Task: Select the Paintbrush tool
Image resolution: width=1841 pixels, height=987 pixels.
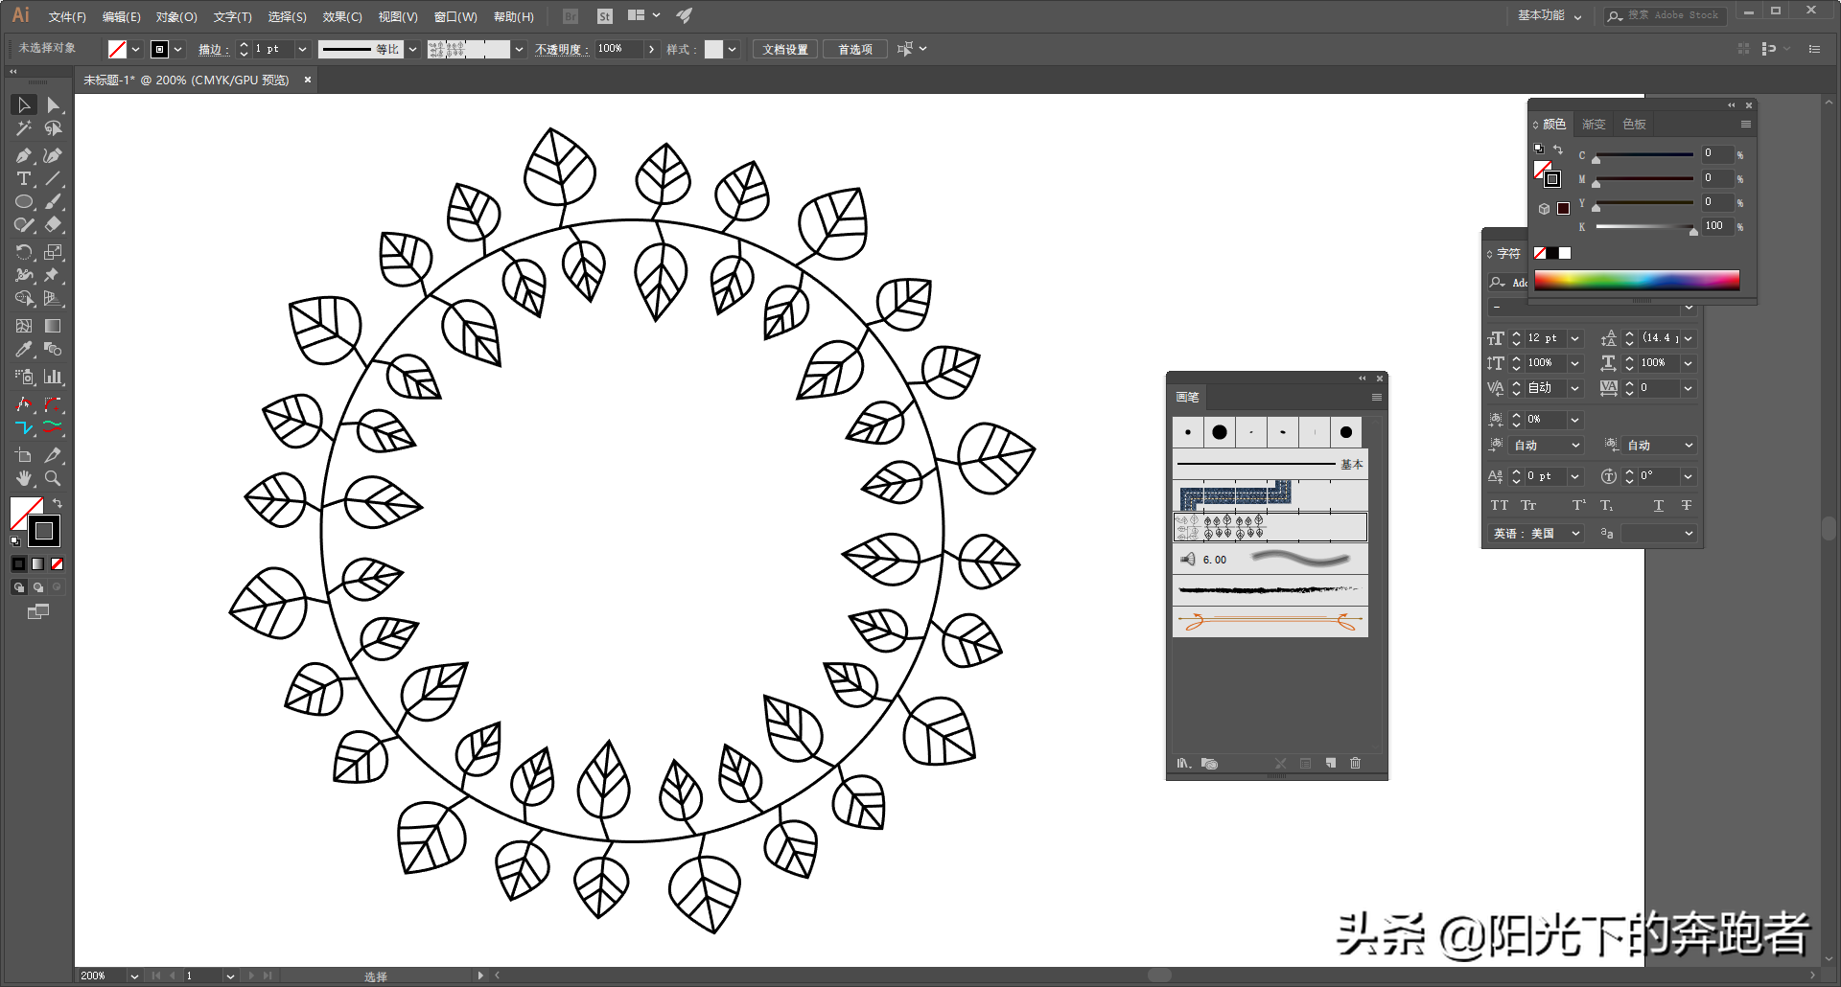Action: coord(54,201)
